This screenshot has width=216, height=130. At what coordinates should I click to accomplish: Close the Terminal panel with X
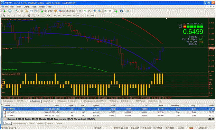pyautogui.click(x=2, y=105)
